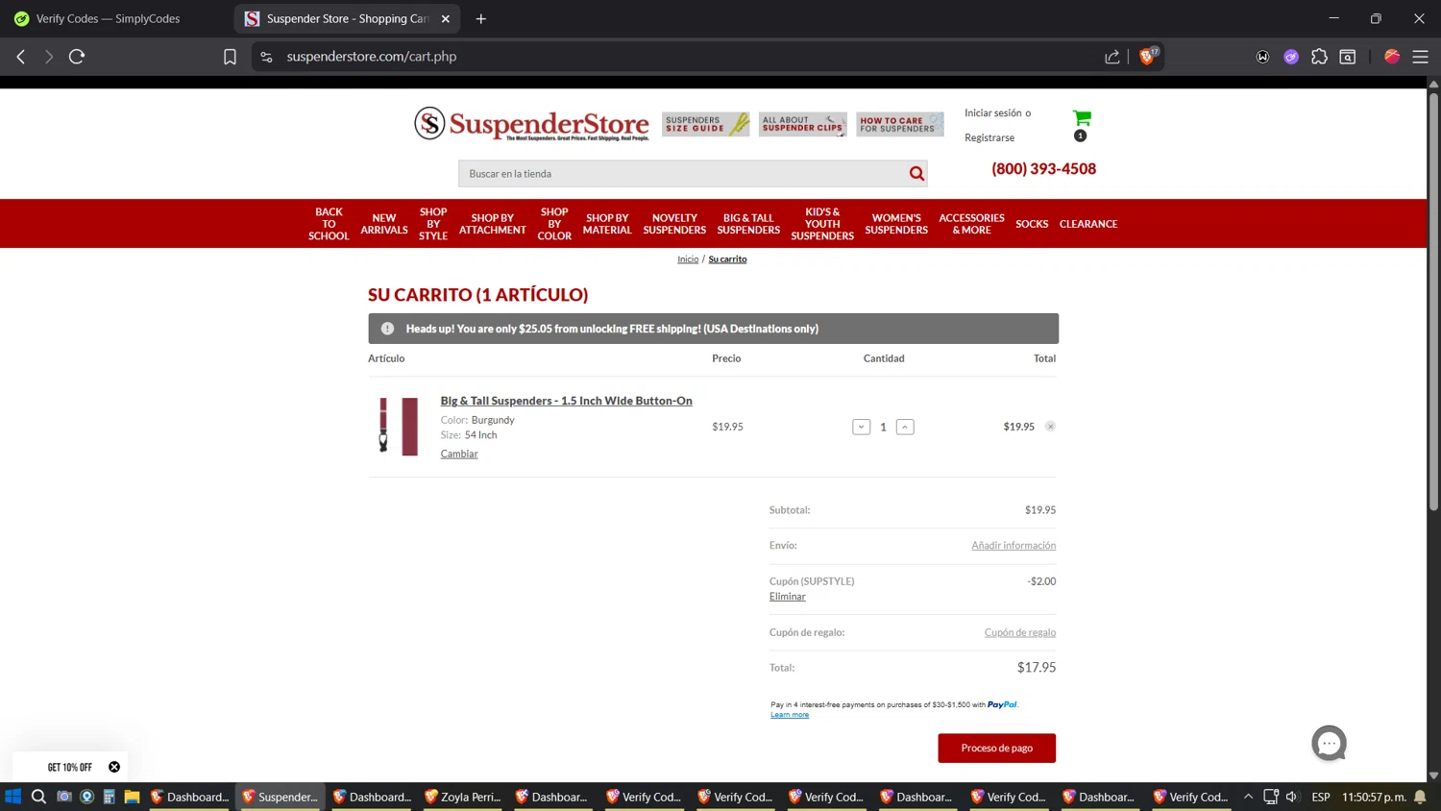Select the Suspender Store Shopping Cart tab

(347, 18)
